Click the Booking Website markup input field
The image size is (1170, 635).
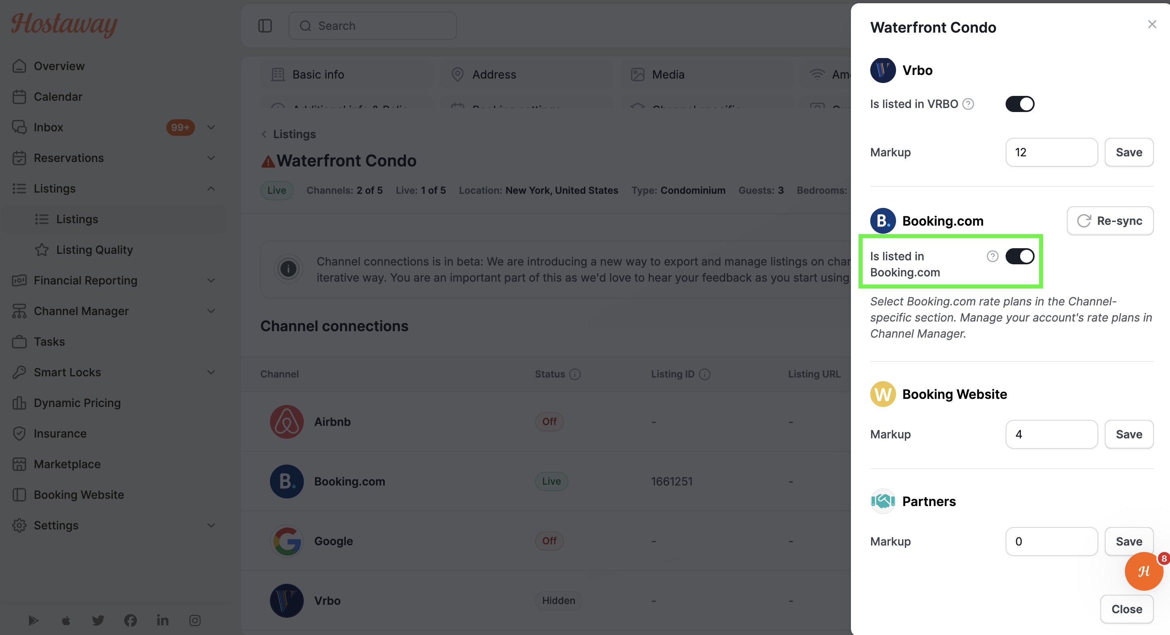1052,434
